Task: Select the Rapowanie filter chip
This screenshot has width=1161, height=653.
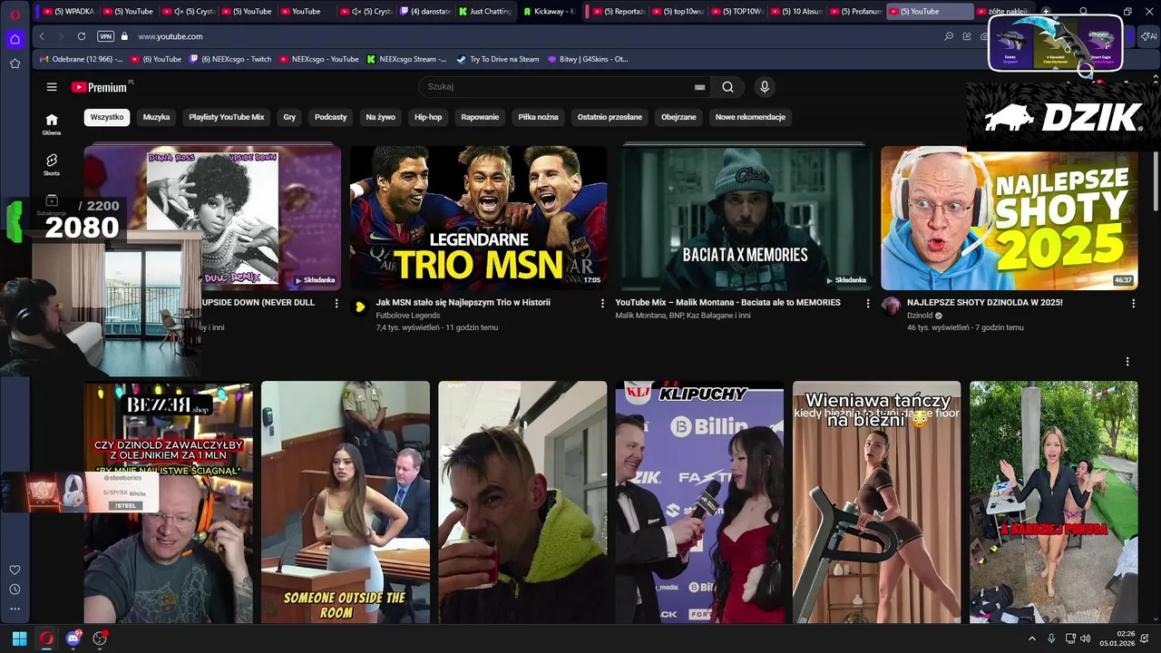Action: click(480, 117)
